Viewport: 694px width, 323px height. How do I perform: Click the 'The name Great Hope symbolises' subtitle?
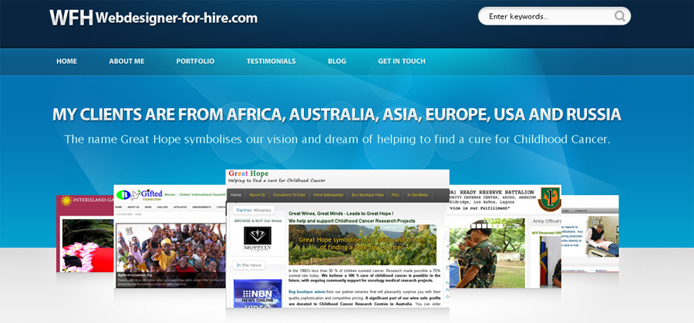tap(337, 140)
